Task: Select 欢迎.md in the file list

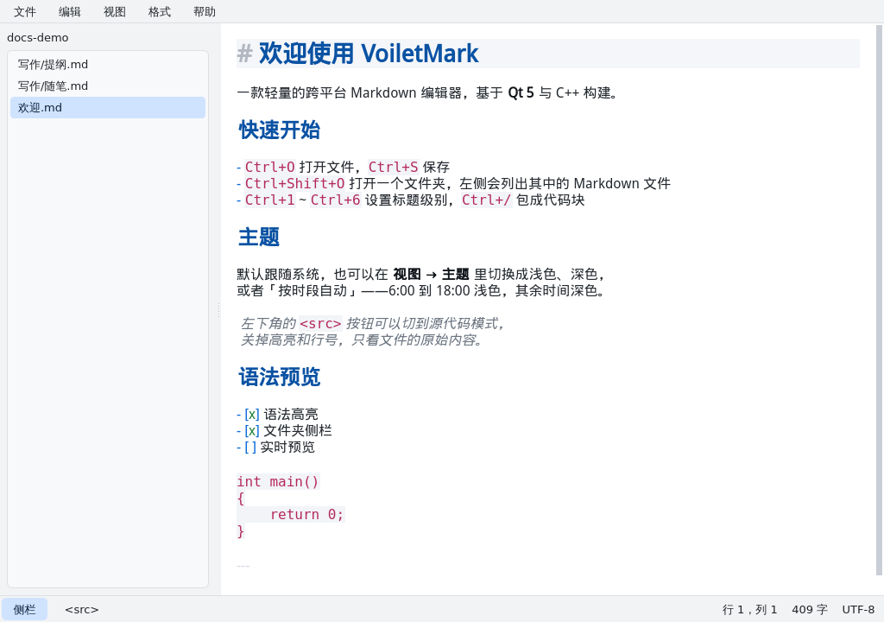Action: click(x=108, y=108)
